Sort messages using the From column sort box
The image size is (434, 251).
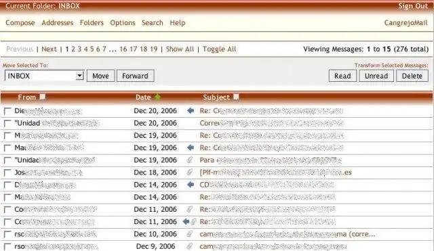click(42, 97)
